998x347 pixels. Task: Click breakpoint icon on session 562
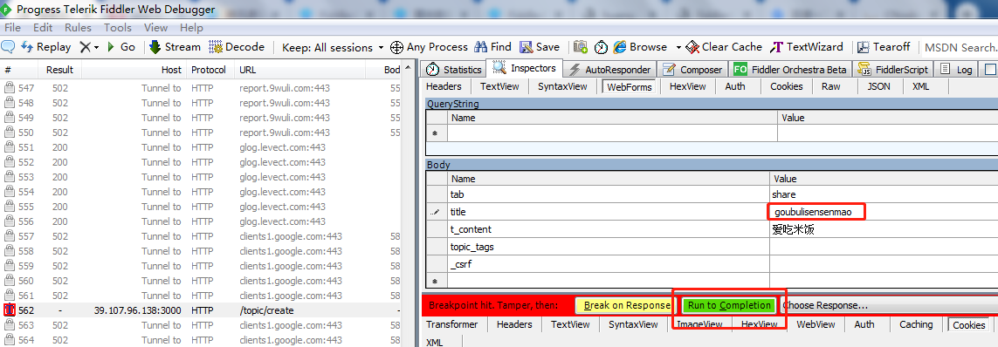coord(10,310)
